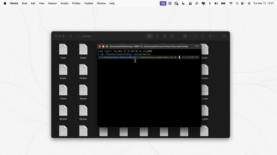The image size is (277, 155).
Task: Open Bluetooth status menu
Action: [209, 3]
